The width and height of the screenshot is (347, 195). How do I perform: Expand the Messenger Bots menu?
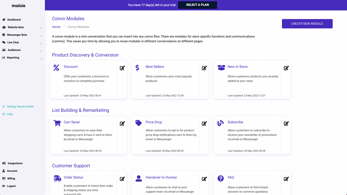coord(17,35)
